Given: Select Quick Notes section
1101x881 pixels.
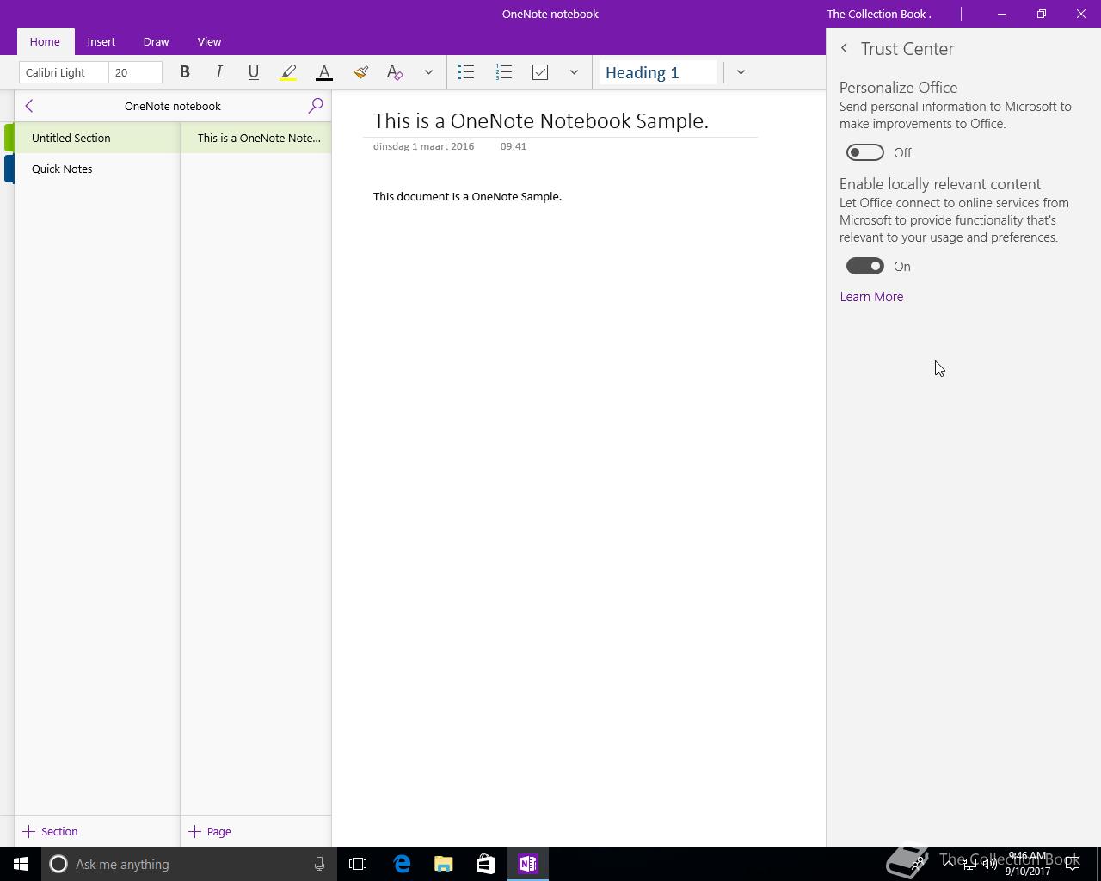Looking at the screenshot, I should [96, 169].
